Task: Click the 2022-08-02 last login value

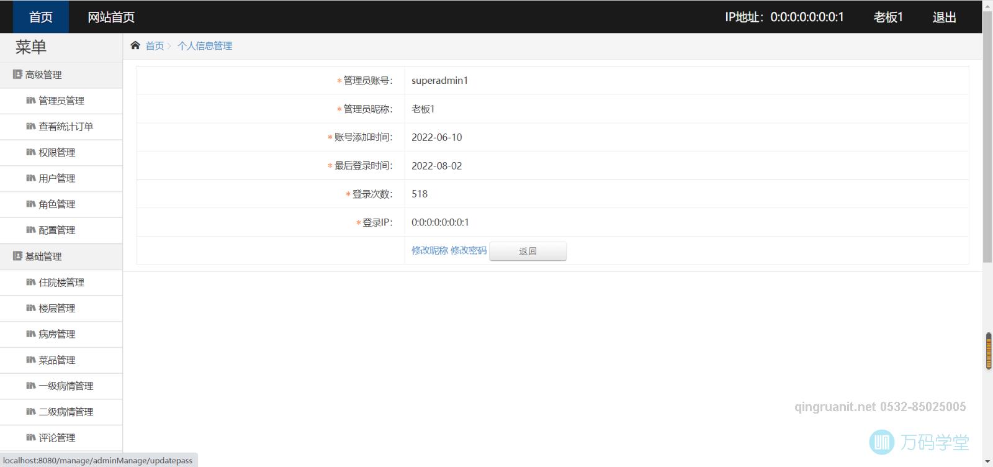Action: [437, 166]
